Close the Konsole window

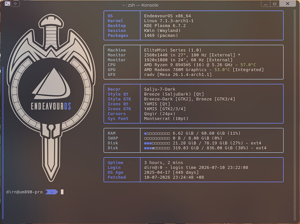click(x=287, y=4)
